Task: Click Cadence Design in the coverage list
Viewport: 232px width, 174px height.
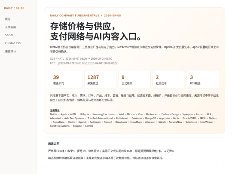Action: [170, 114]
